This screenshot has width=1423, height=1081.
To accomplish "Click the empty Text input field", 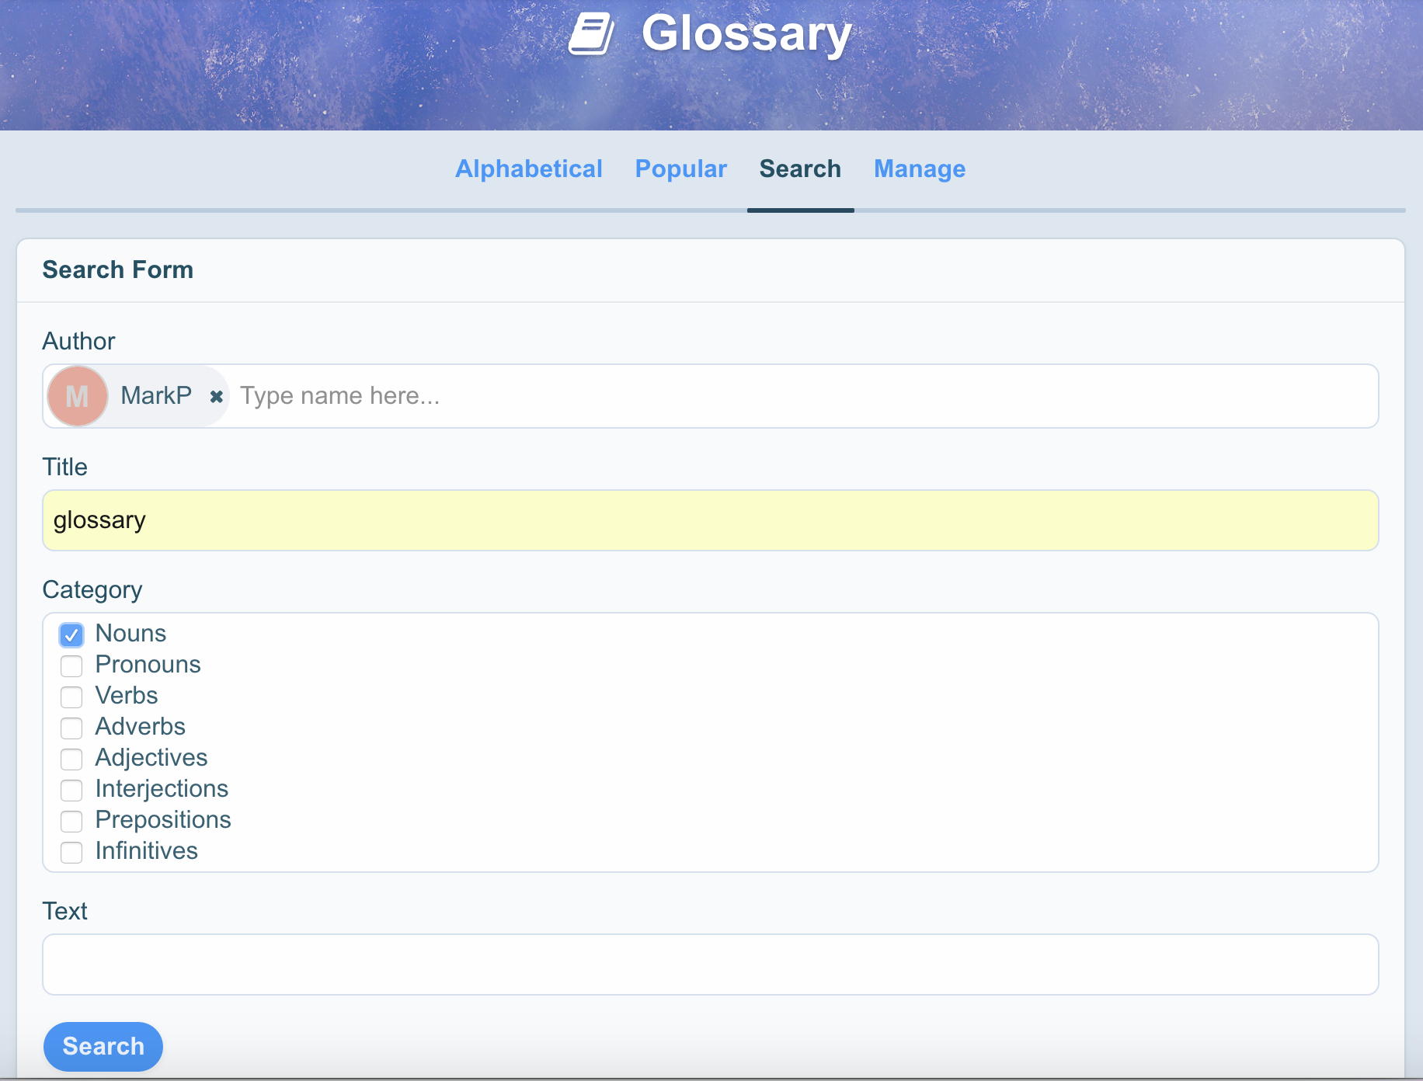I will point(710,965).
